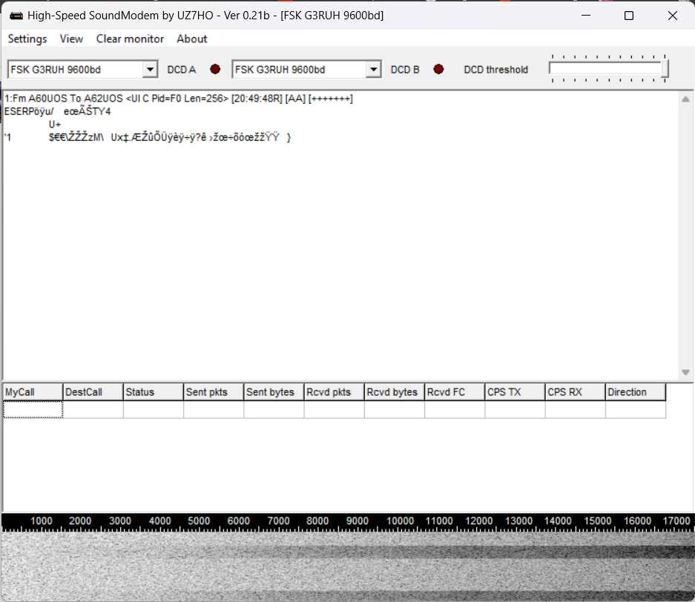The image size is (695, 602).
Task: Click the Sent bytes column header
Action: (274, 392)
